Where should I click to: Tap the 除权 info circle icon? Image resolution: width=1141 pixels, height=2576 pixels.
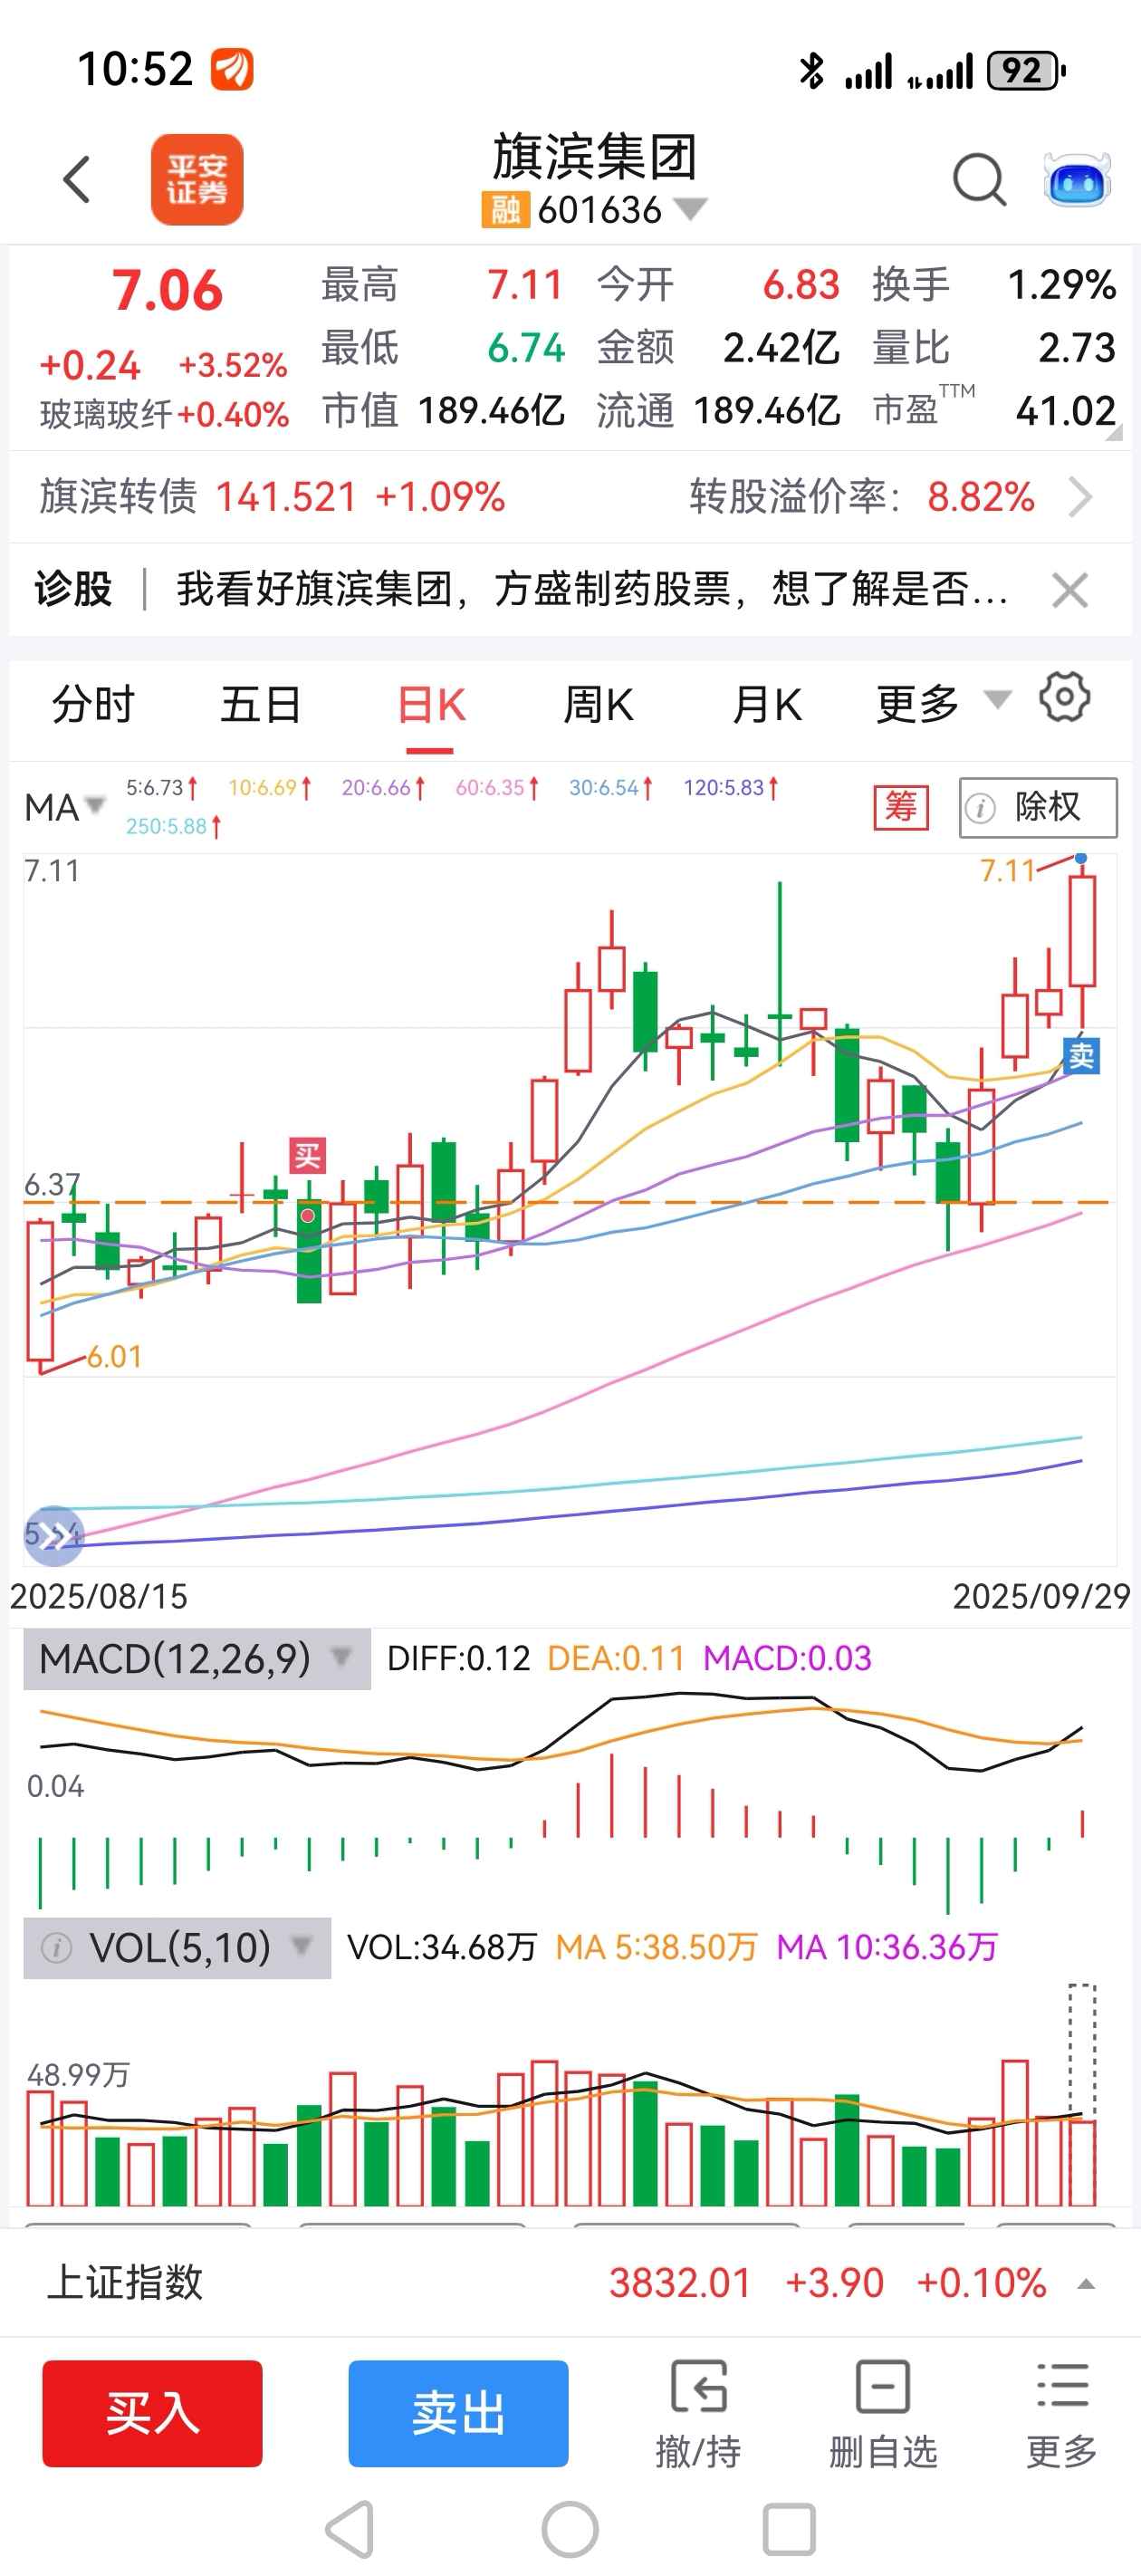[981, 808]
